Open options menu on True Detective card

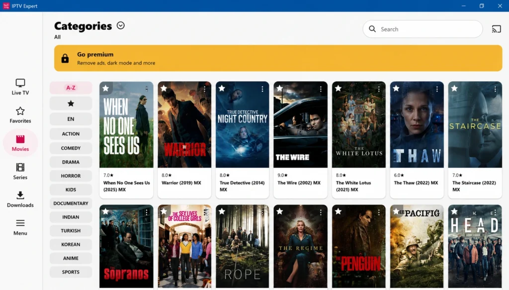(x=262, y=89)
